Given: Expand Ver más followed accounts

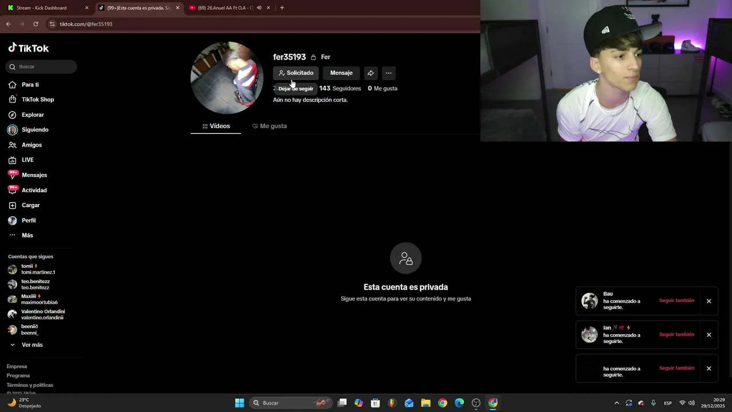Looking at the screenshot, I should click(32, 345).
